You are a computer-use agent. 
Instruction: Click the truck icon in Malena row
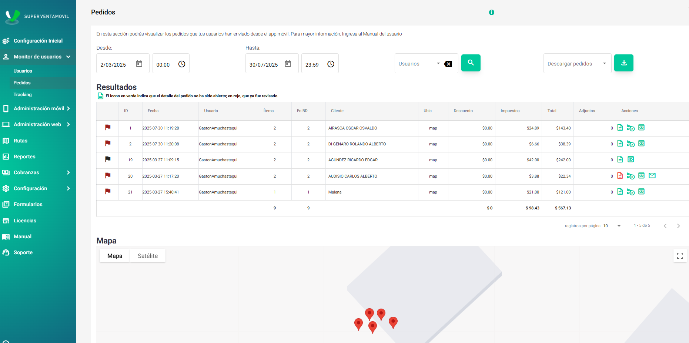631,192
